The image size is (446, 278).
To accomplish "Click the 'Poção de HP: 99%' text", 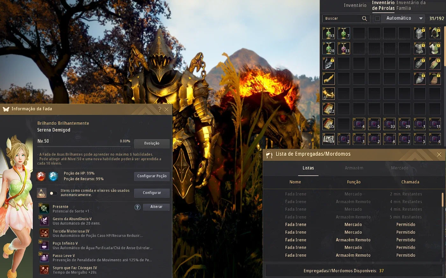I will click(x=79, y=173).
